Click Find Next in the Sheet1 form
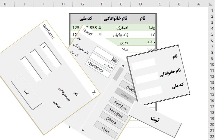This screenshot has height=140, width=215. [116, 113]
